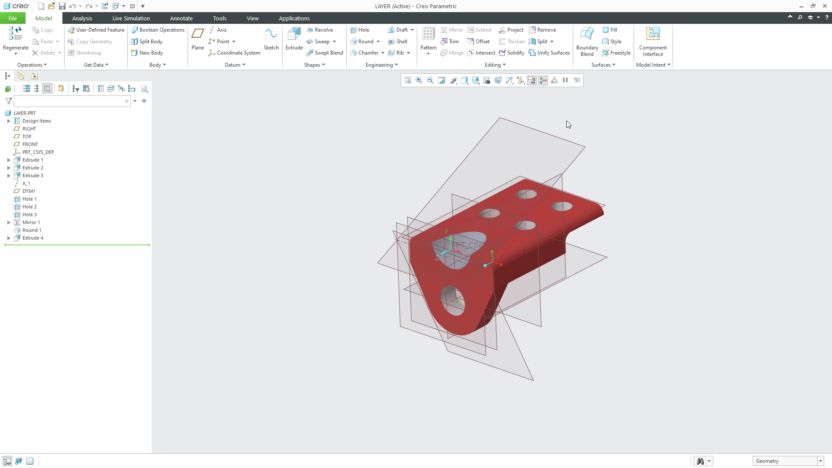Click the Zoom Out icon
The width and height of the screenshot is (832, 468).
[x=430, y=80]
